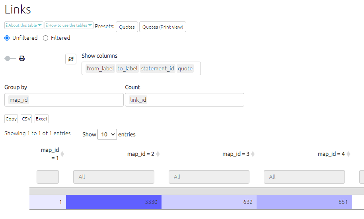This screenshot has height=219, width=364.
Task: Select the Unfiltered radio option
Action: (x=7, y=38)
